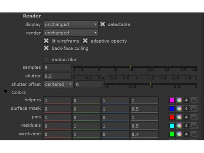
Task: Click the residuals blue channel field
Action: pyautogui.click(x=115, y=126)
